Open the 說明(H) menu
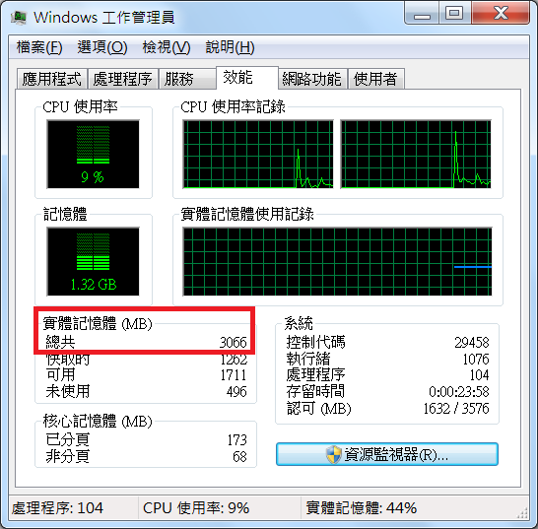Viewport: 538px width, 529px height. 230,47
